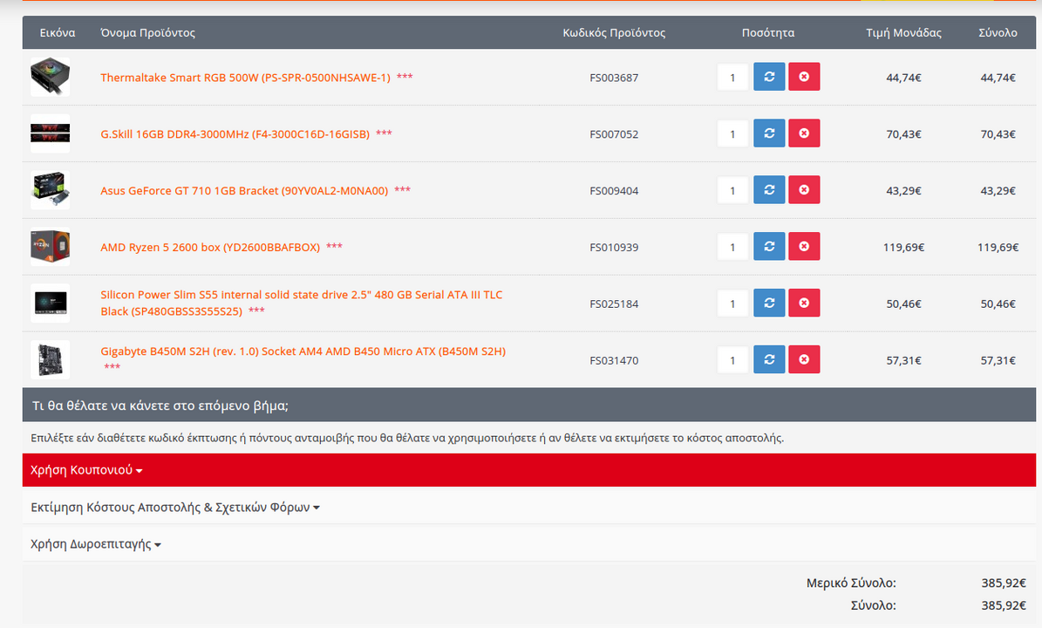The height and width of the screenshot is (628, 1042).
Task: Expand Εκτίμηση Κόστους Αποστολής & Σχετικών Φόρων
Action: tap(174, 507)
